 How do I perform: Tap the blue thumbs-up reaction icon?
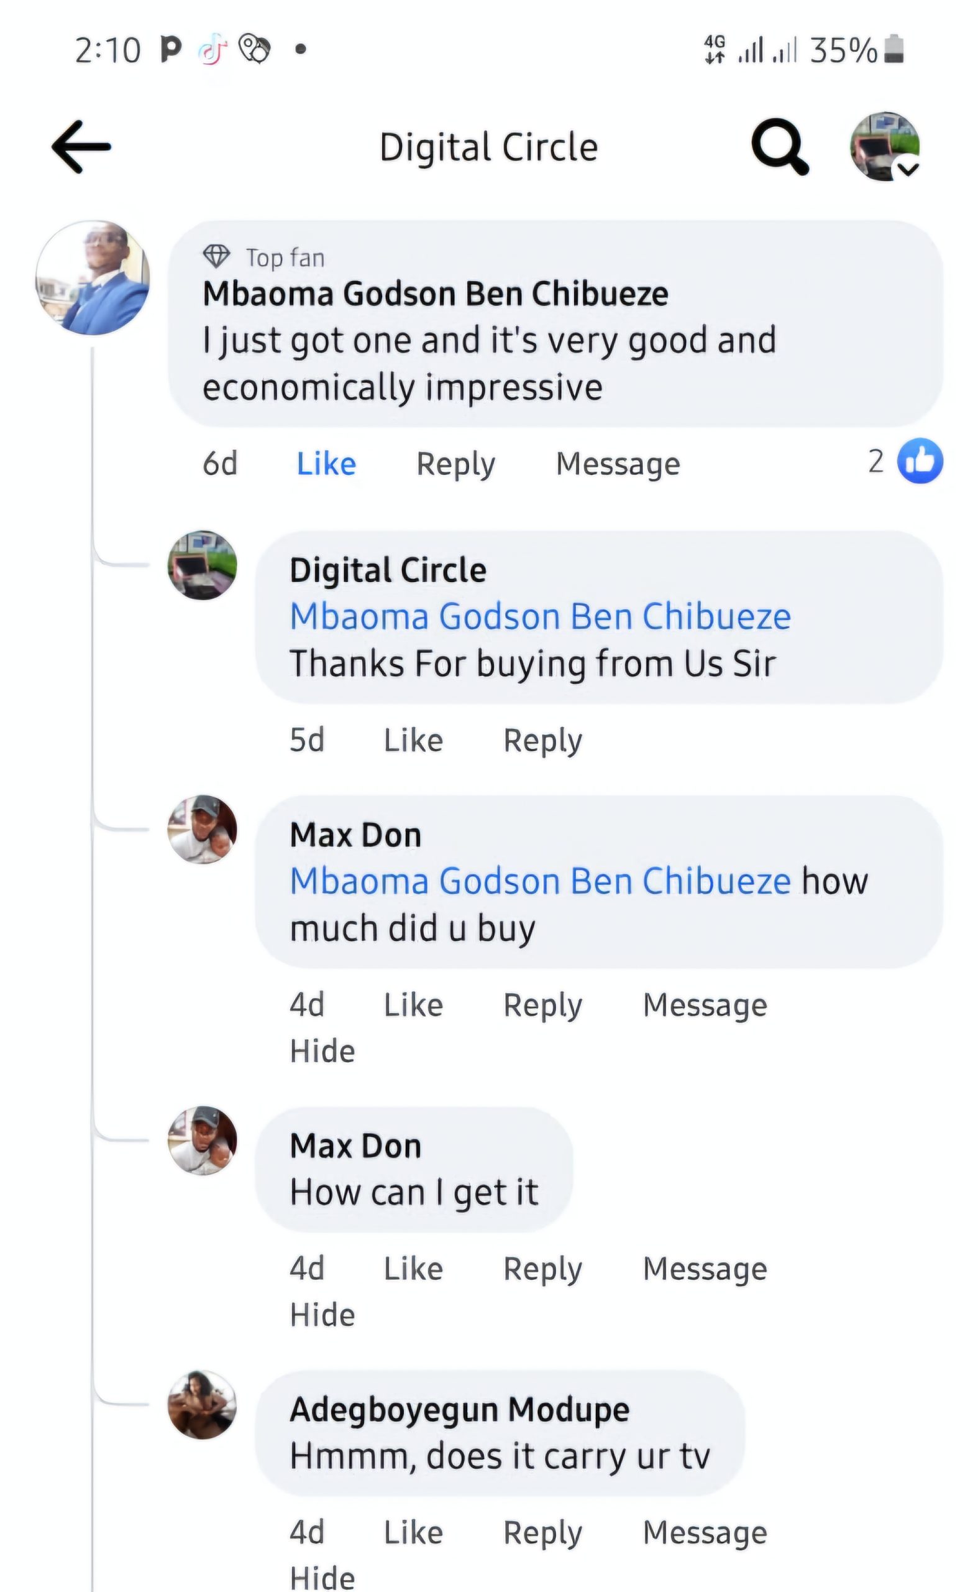[919, 461]
